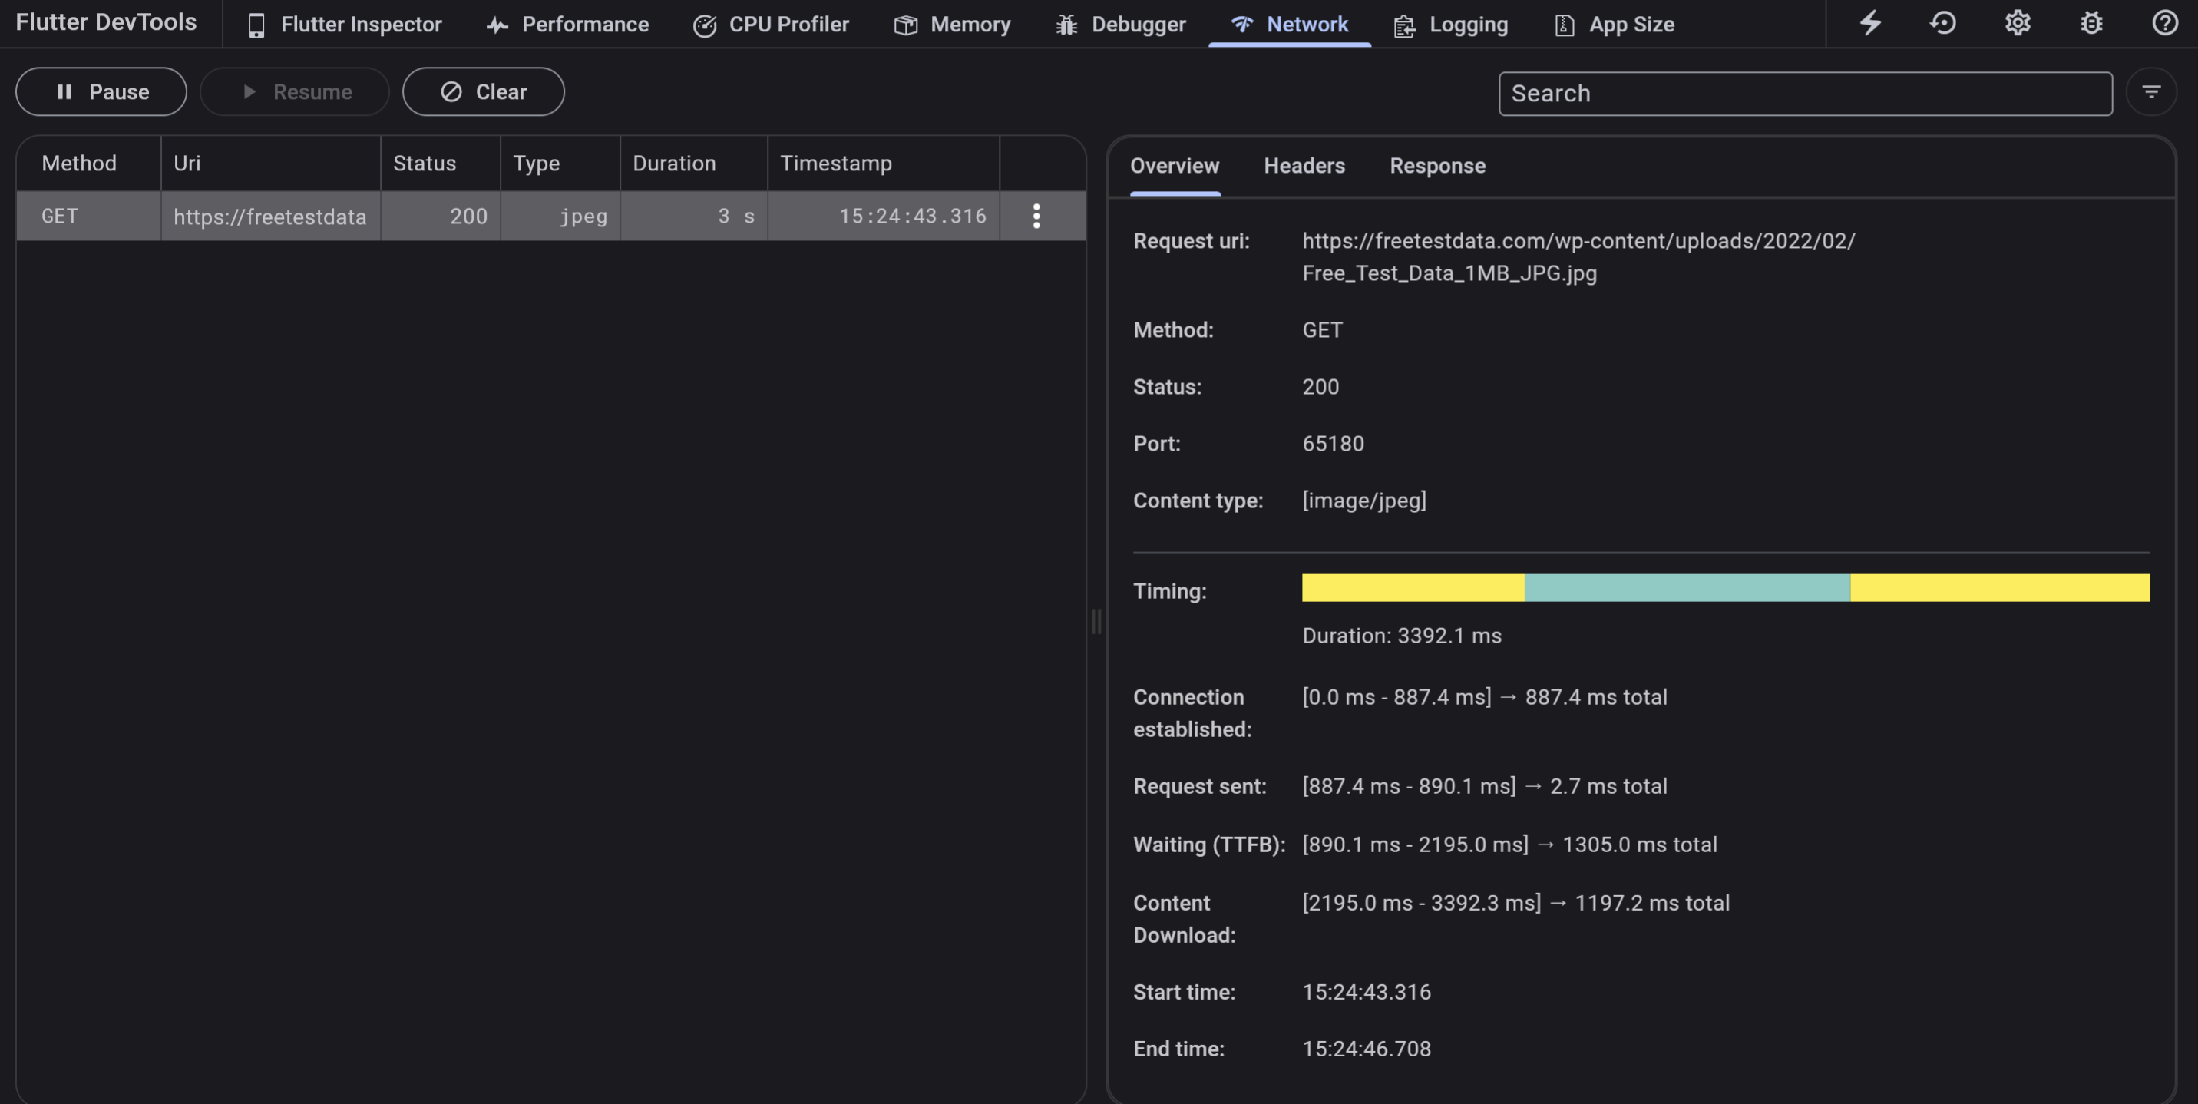The width and height of the screenshot is (2198, 1104).
Task: Open the overflow menu on the GET request row
Action: tap(1037, 216)
